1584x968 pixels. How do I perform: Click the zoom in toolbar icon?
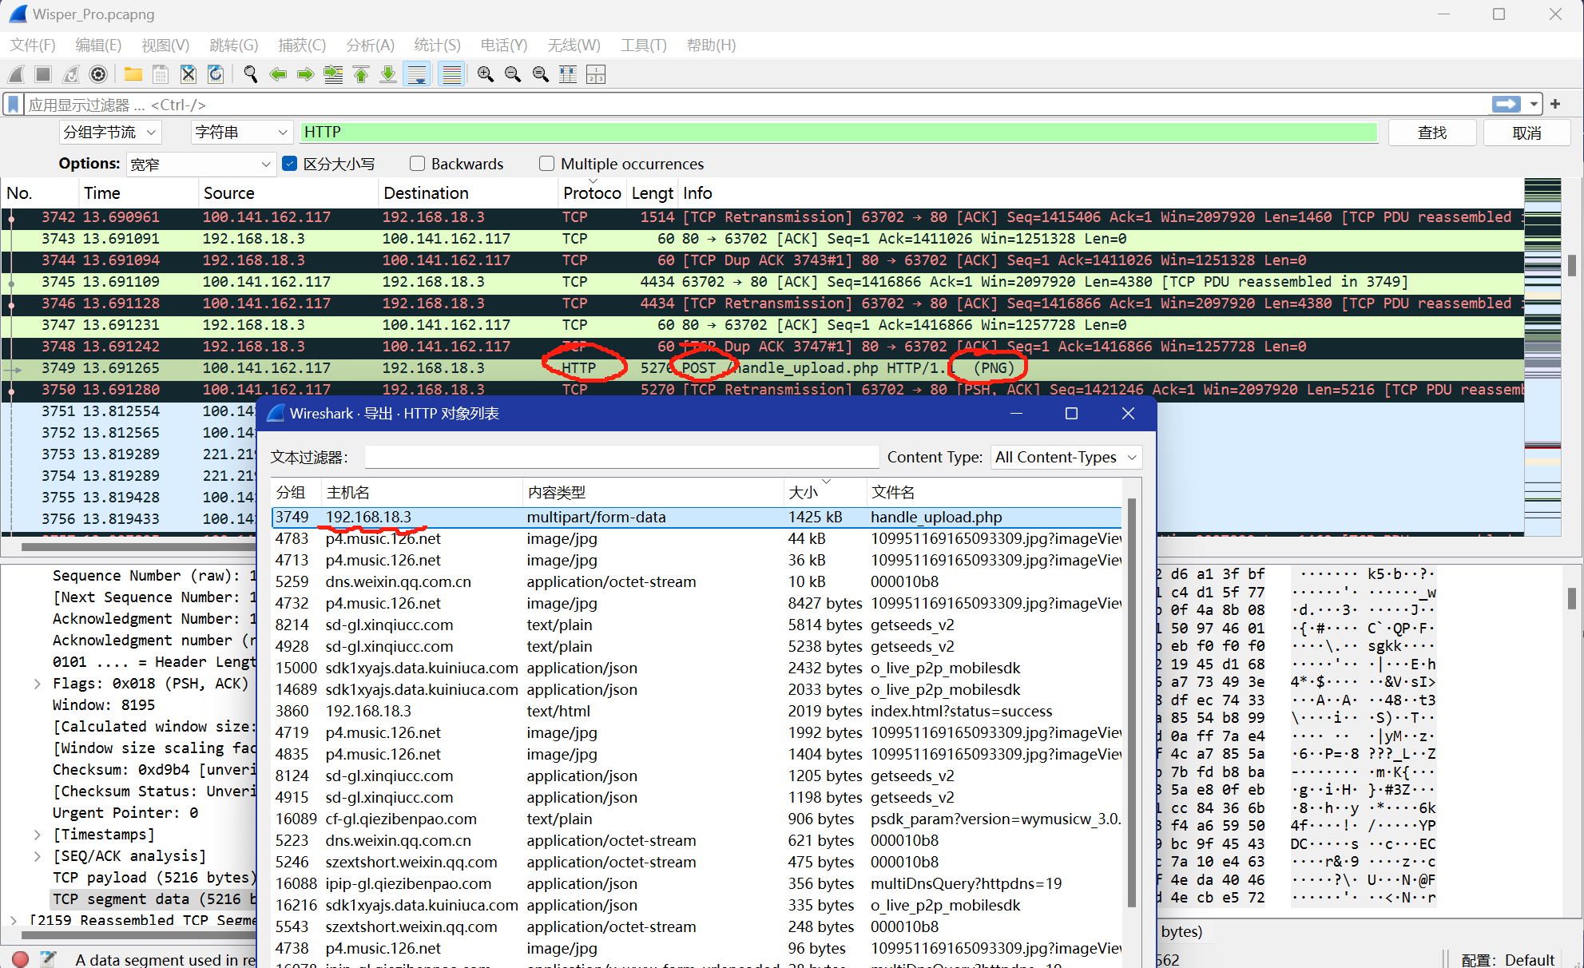tap(485, 74)
